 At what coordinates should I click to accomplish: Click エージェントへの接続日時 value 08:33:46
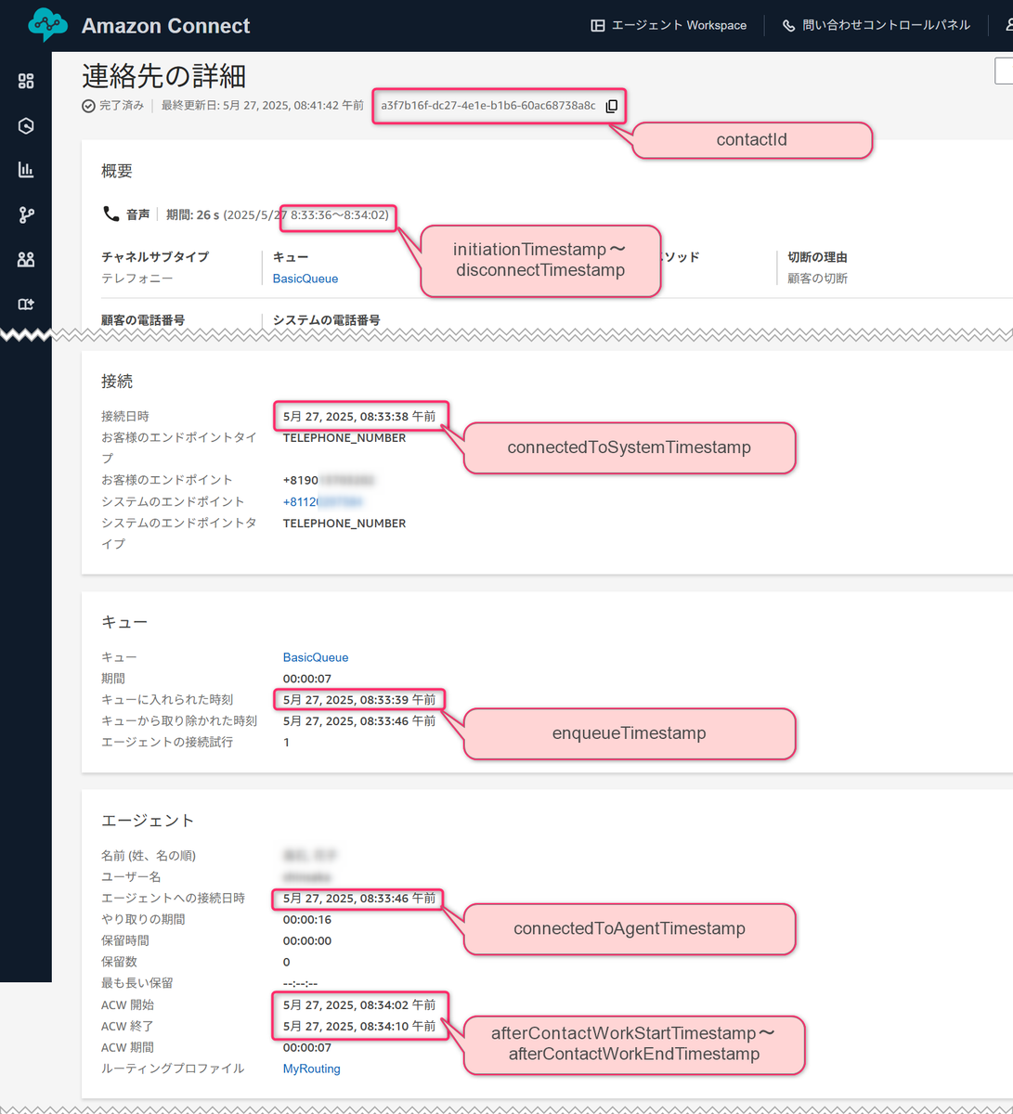(359, 899)
